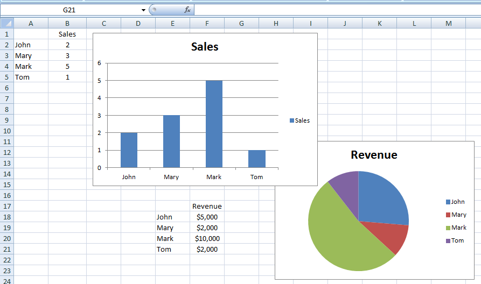Select column B header
Viewport: 481px width, 284px height.
coord(67,23)
